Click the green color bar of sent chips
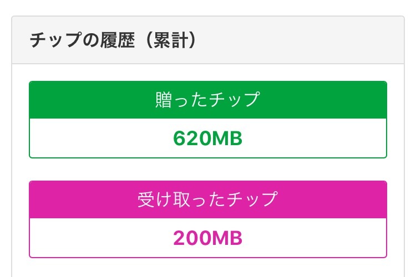Screen dimensions: 416x277 tap(333, 100)
